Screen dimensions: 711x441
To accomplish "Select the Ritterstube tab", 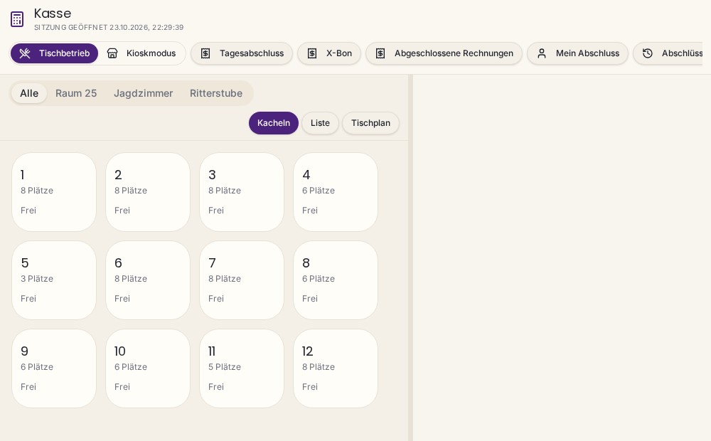I will coord(216,93).
